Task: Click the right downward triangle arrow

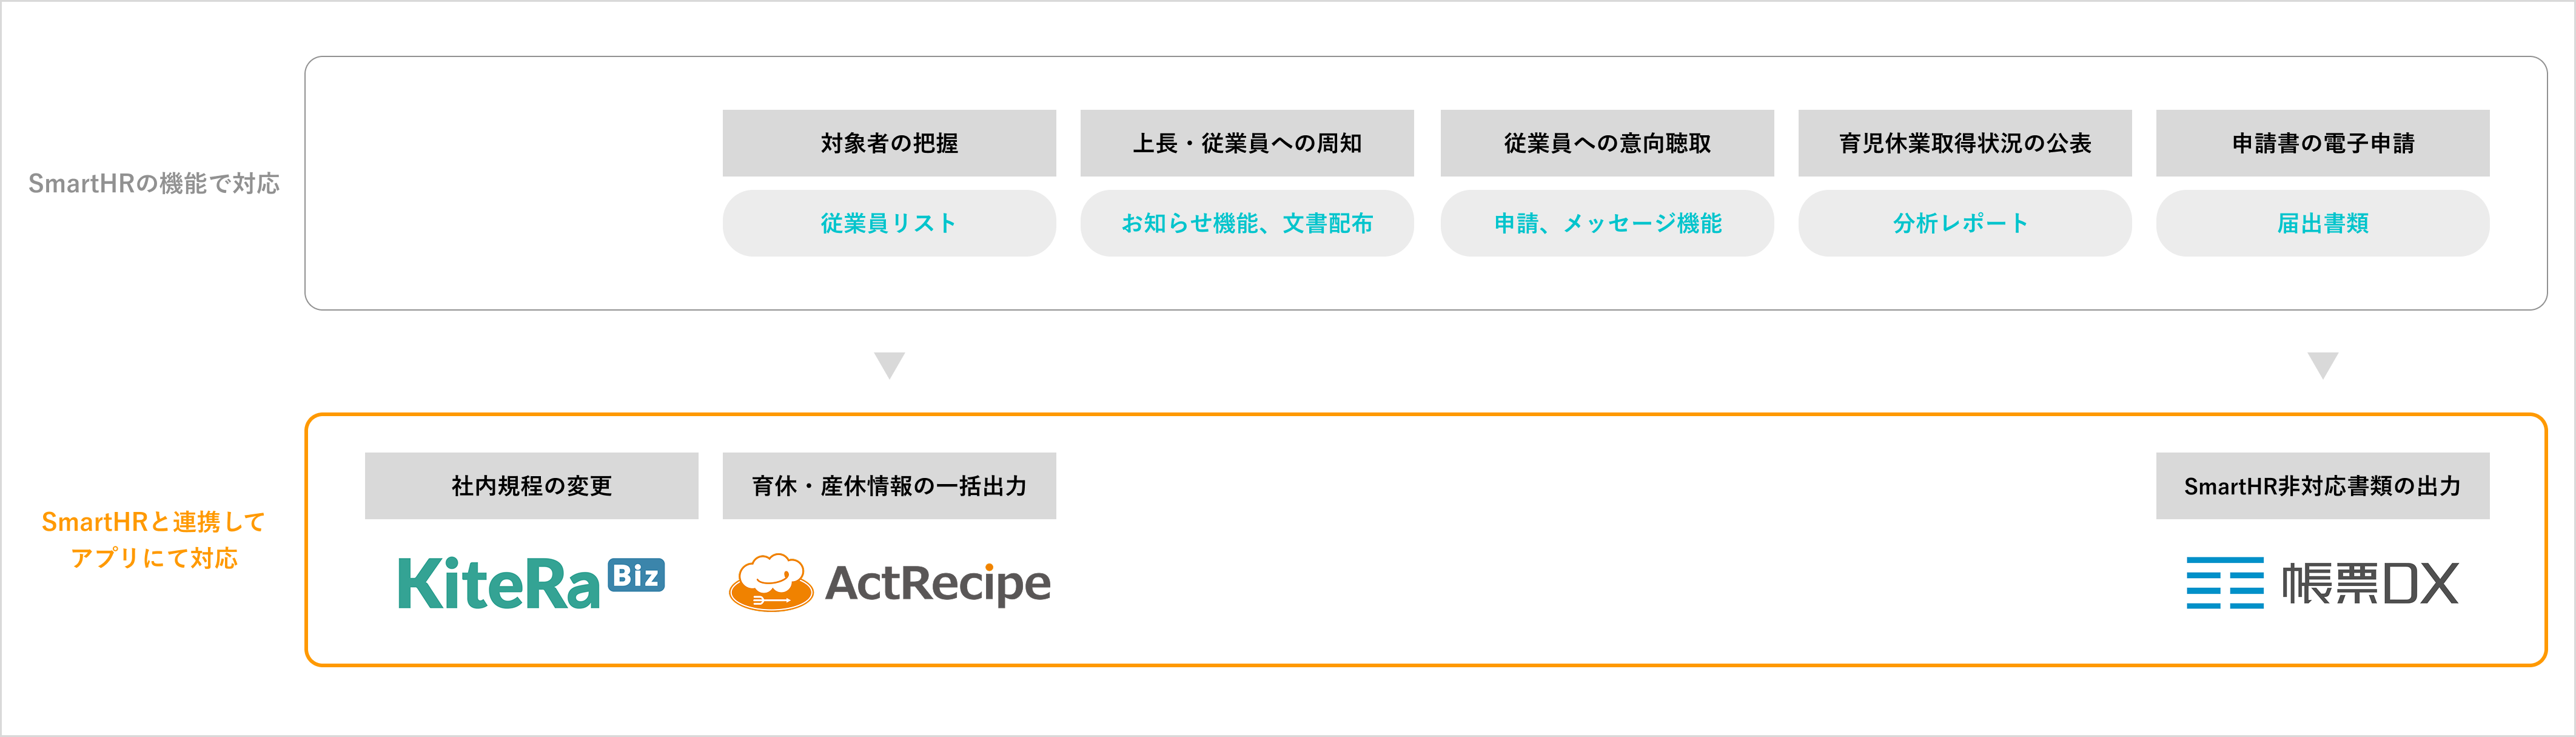Action: point(2322,365)
